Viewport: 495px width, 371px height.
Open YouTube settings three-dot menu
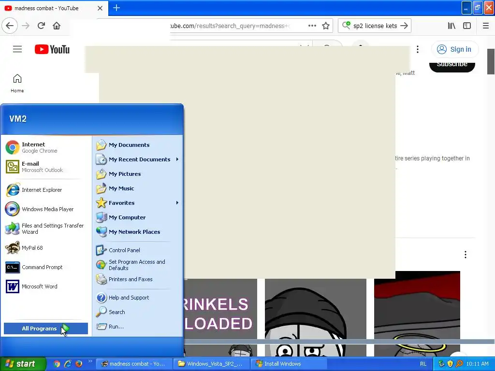(418, 49)
